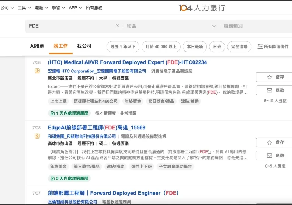This screenshot has height=205, width=292.
Task: Open 宏達電 HTC Corporation company link
Action: click(x=97, y=71)
